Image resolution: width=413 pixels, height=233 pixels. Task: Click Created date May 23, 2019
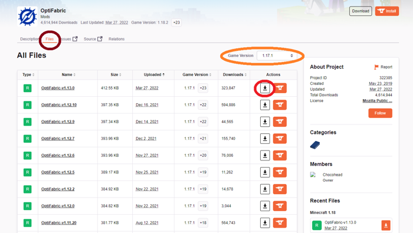coord(381,83)
